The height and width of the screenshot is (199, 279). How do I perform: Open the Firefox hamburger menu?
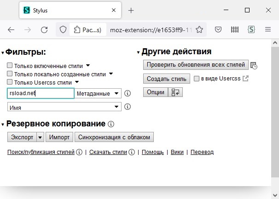point(267,29)
